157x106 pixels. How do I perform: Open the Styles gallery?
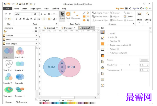(139, 17)
